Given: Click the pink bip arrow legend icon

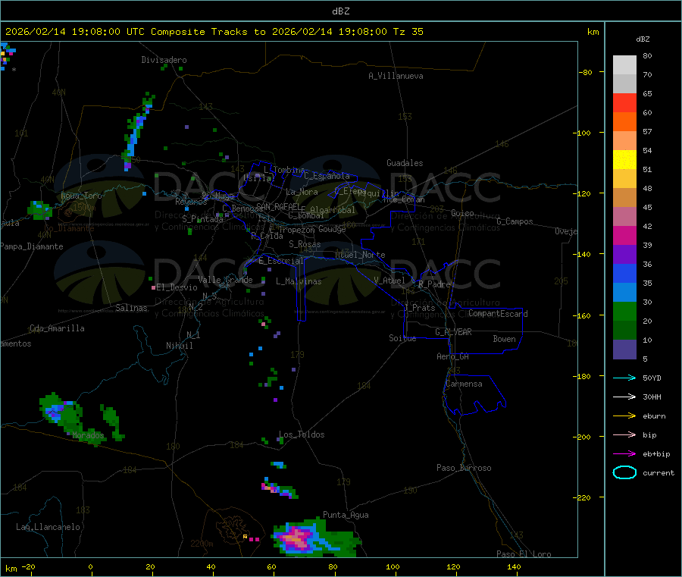Looking at the screenshot, I should (x=624, y=434).
